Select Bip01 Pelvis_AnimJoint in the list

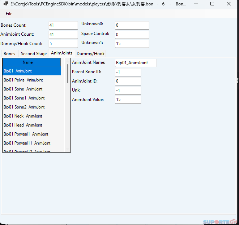pyautogui.click(x=23, y=80)
